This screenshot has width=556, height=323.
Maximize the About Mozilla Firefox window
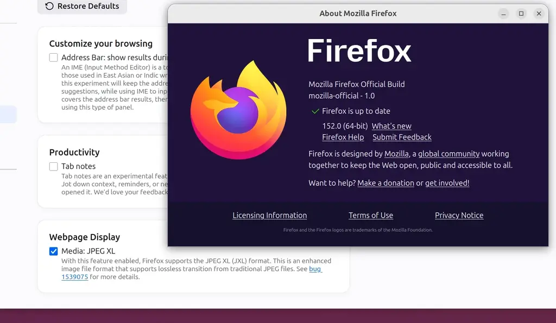[x=521, y=14]
